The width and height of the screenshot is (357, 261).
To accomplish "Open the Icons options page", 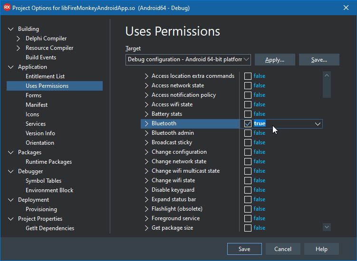I will pos(32,114).
